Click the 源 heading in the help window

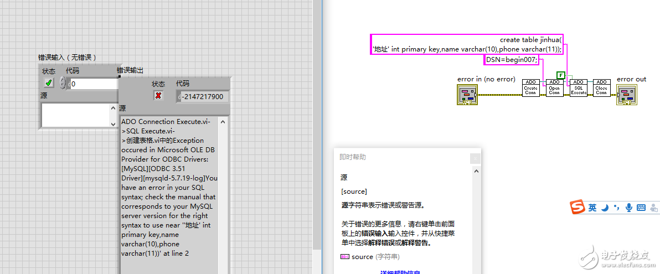(344, 178)
